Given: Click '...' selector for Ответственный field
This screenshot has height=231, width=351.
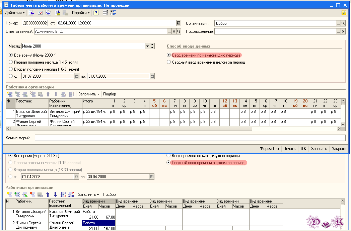Looking at the screenshot, I should click(x=169, y=31).
